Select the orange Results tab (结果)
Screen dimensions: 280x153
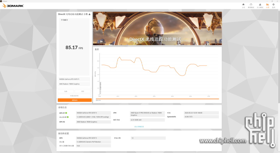268,6
